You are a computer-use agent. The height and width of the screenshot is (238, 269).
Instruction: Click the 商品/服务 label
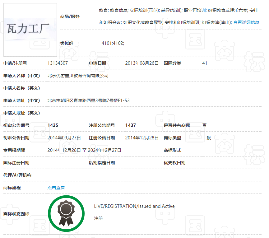point(70,16)
